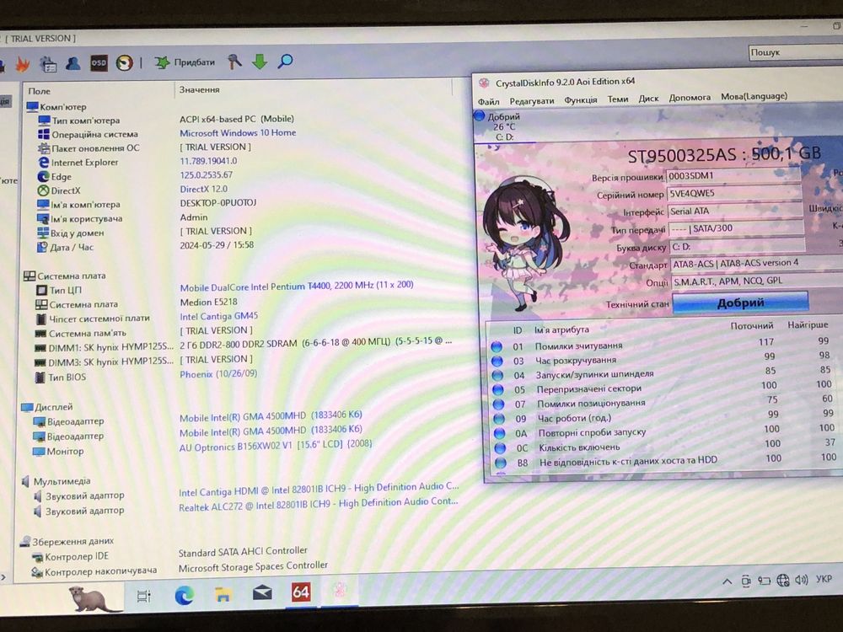This screenshot has width=843, height=632.
Task: Open the Диск menu in CrystalDiskInfo
Action: click(x=648, y=99)
